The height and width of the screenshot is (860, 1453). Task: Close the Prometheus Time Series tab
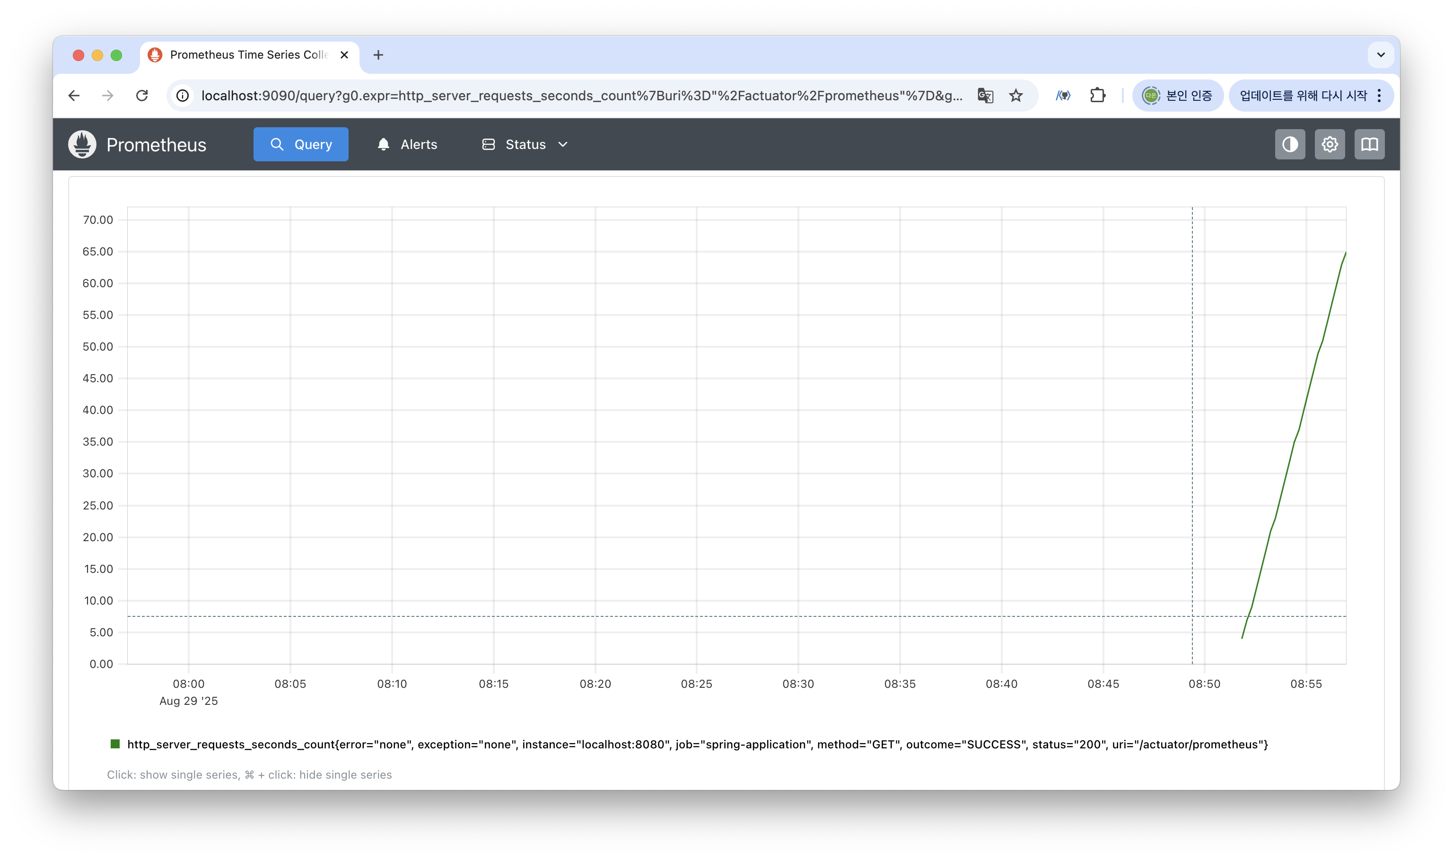pyautogui.click(x=344, y=55)
